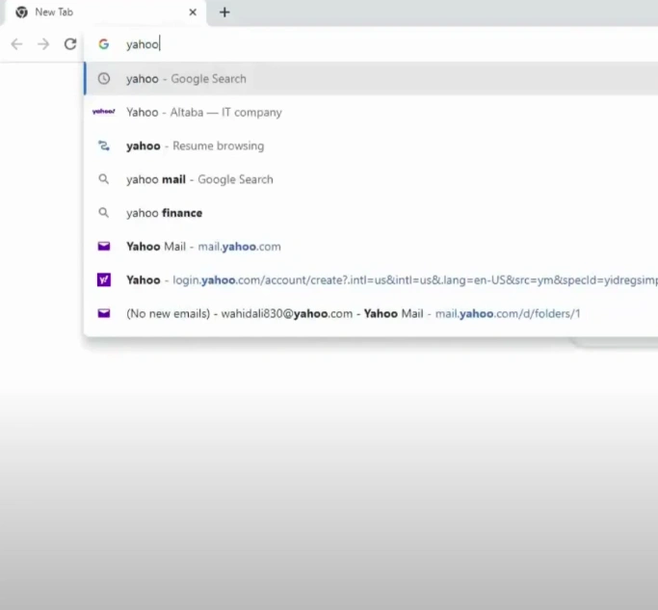Image resolution: width=658 pixels, height=610 pixels.
Task: Click clock history icon beside yahoo suggestion
Action: [104, 78]
